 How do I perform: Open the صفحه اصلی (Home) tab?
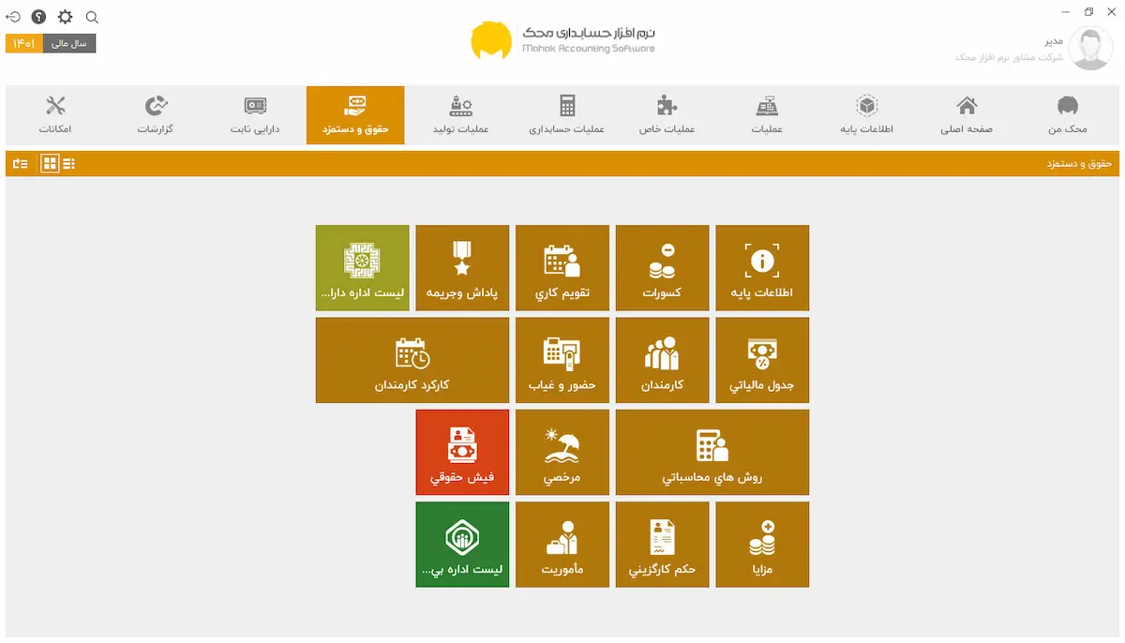(966, 115)
